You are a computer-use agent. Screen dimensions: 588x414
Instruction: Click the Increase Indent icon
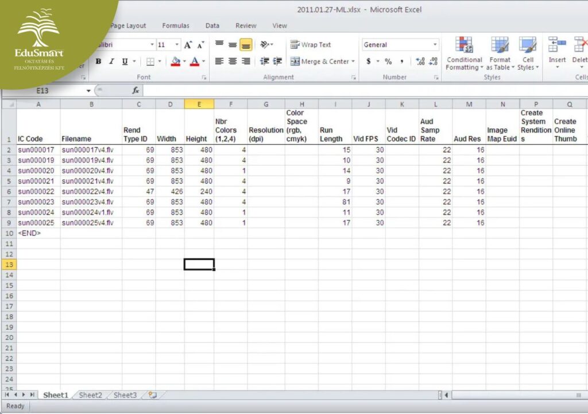click(277, 62)
